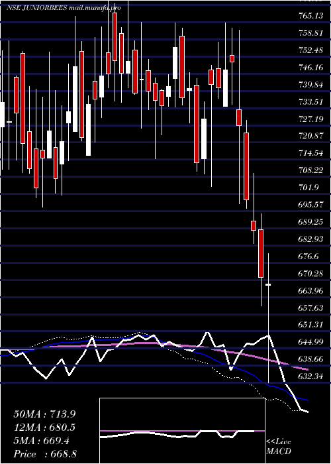Click the 644.99 price axis label
This screenshot has height=464, width=331.
point(310,342)
